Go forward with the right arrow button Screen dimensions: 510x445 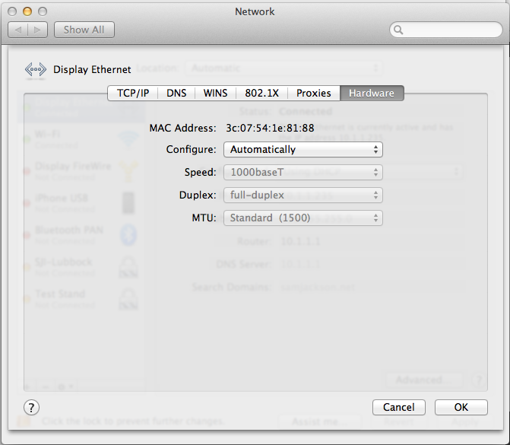click(x=38, y=30)
